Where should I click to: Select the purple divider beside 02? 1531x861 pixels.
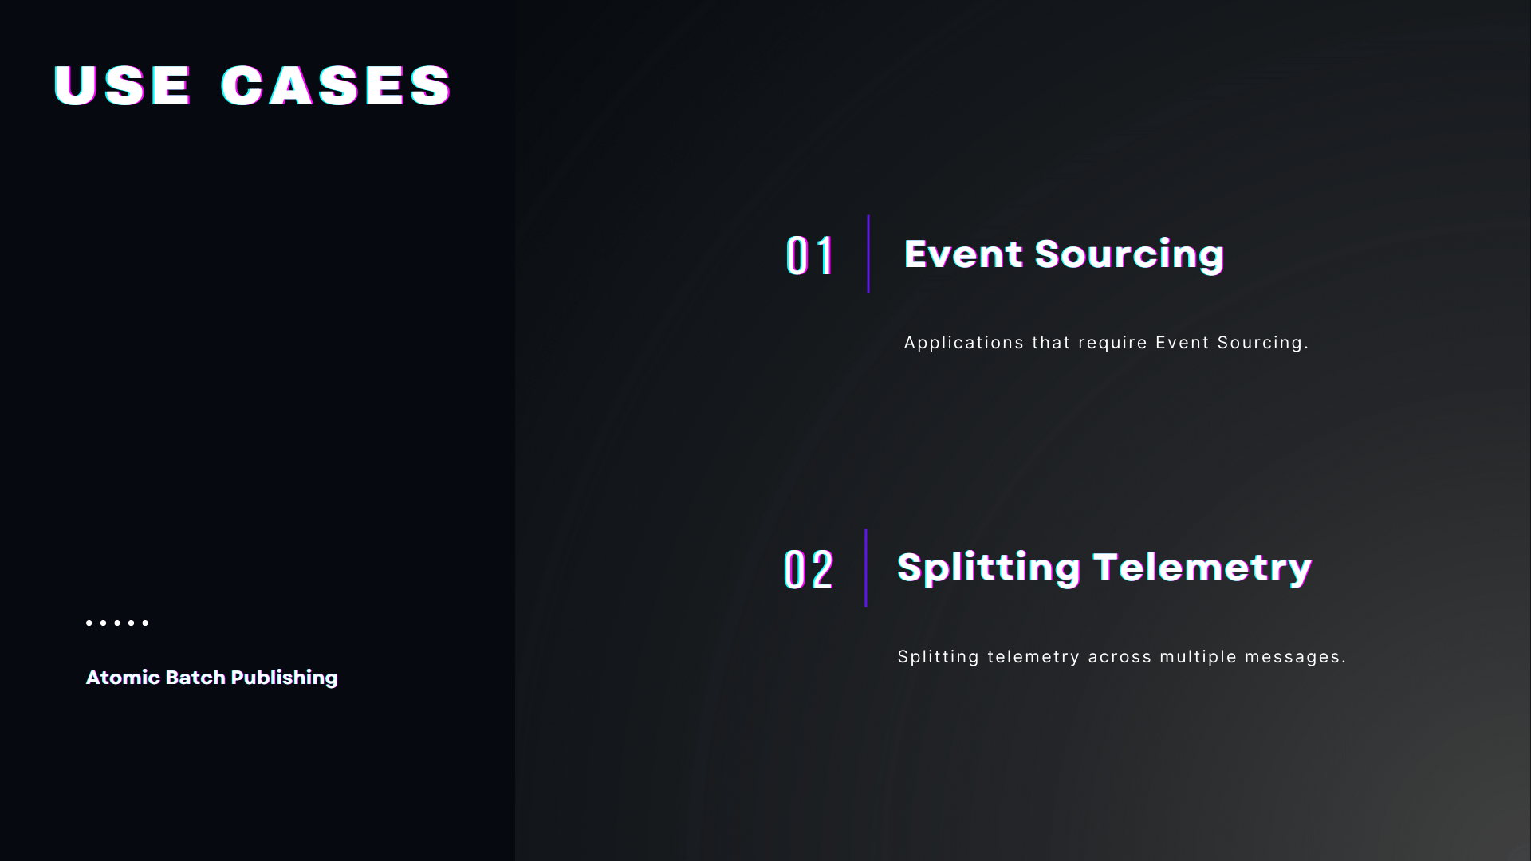tap(866, 568)
